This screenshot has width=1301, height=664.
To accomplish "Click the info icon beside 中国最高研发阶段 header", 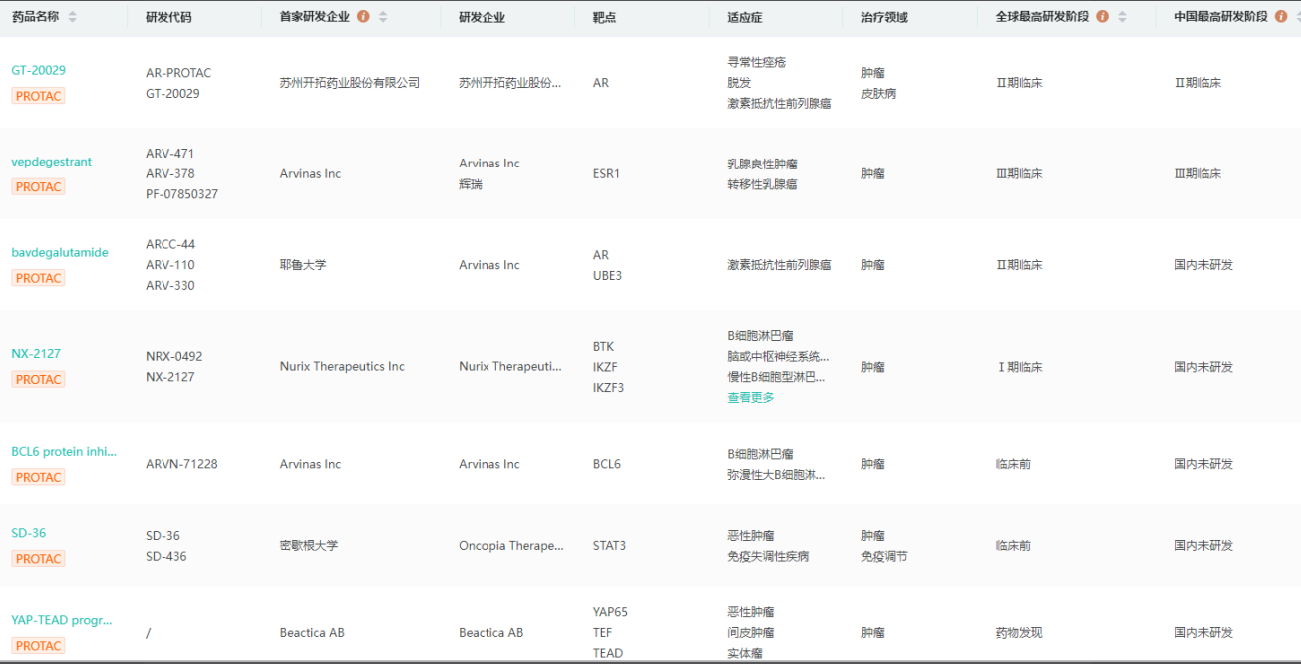I will pyautogui.click(x=1281, y=17).
